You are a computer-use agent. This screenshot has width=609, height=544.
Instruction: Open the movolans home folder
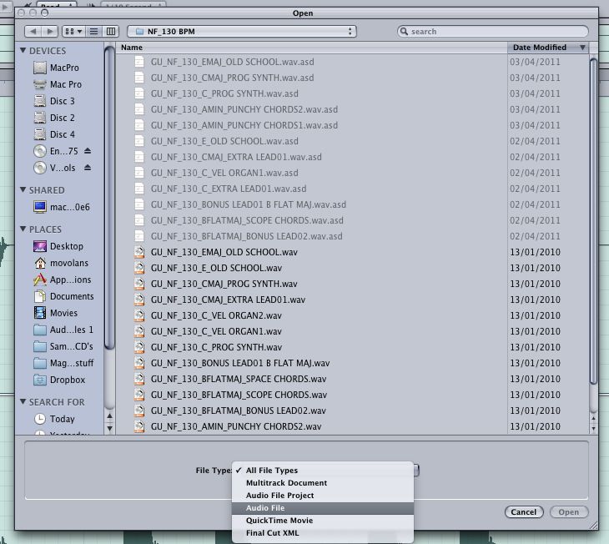click(61, 263)
